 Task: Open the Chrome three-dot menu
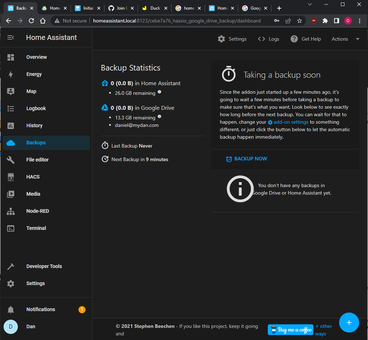[359, 21]
